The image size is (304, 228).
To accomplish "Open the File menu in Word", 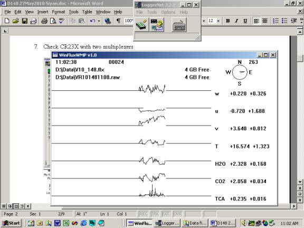I will click(x=7, y=12).
